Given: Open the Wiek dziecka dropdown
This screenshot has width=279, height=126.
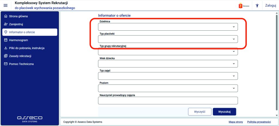Looking at the screenshot, I should coord(168,64).
